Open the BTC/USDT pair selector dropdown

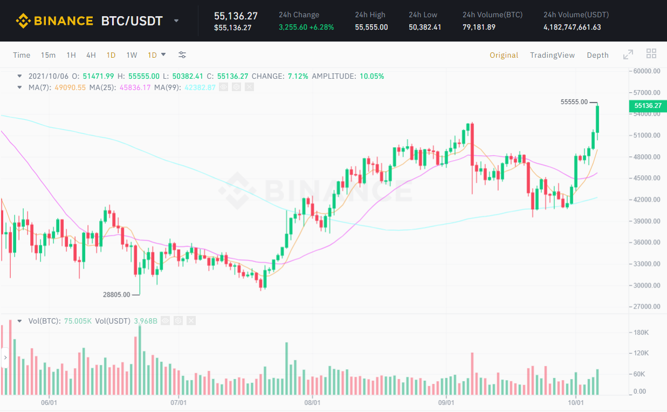[176, 22]
